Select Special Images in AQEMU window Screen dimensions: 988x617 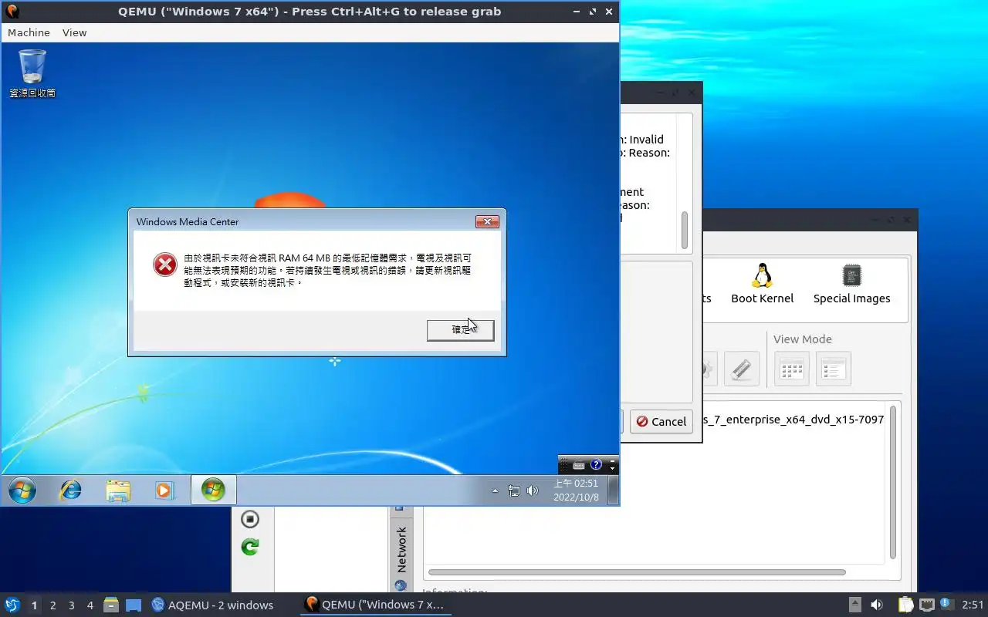(x=851, y=284)
